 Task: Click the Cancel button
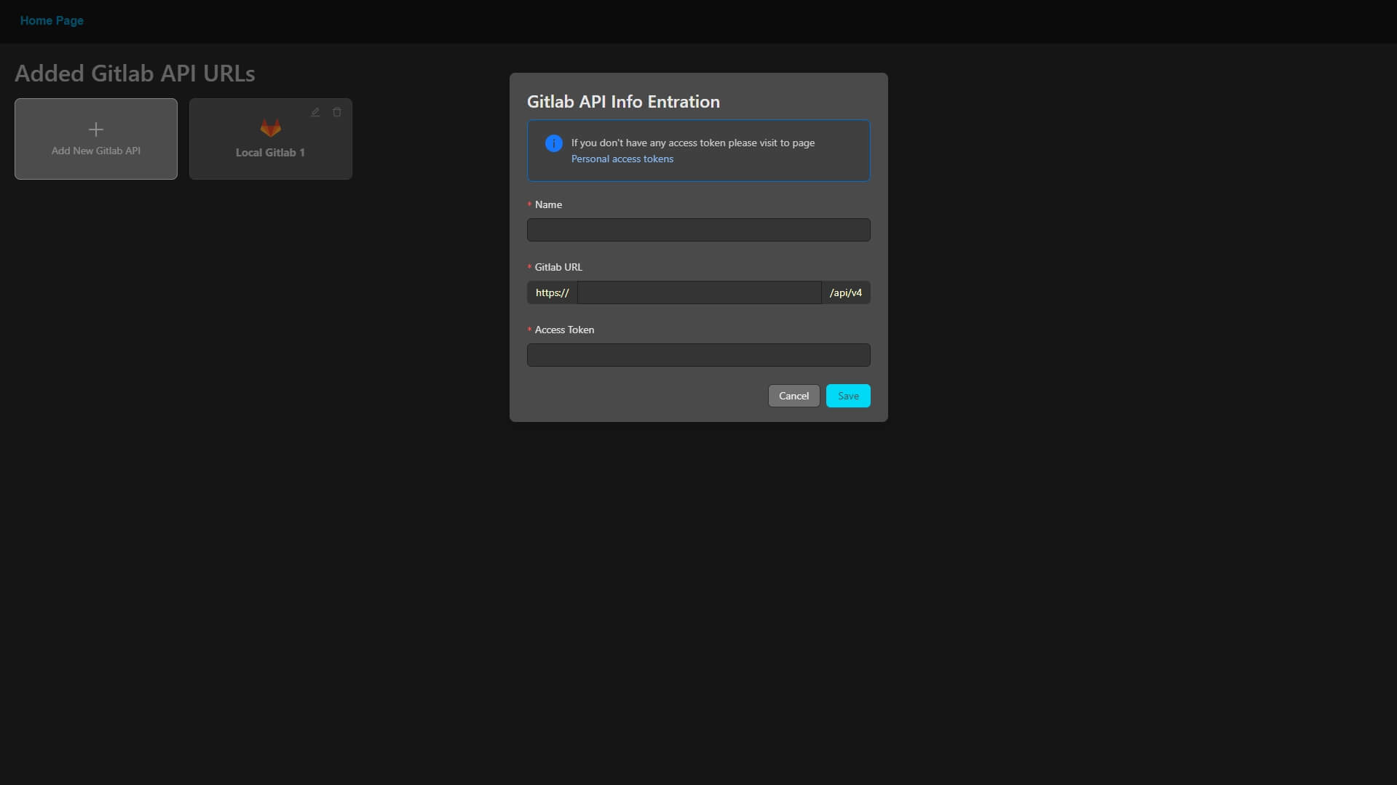[794, 396]
